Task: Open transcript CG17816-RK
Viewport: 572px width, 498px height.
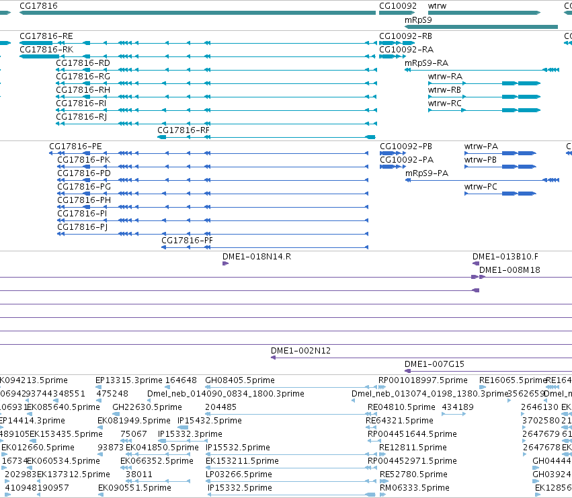Action: click(x=46, y=50)
